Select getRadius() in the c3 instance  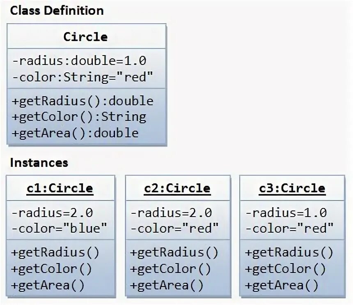pos(289,252)
